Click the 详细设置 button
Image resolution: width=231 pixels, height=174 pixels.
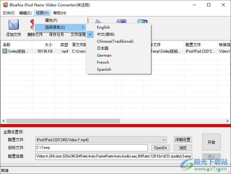(183, 140)
